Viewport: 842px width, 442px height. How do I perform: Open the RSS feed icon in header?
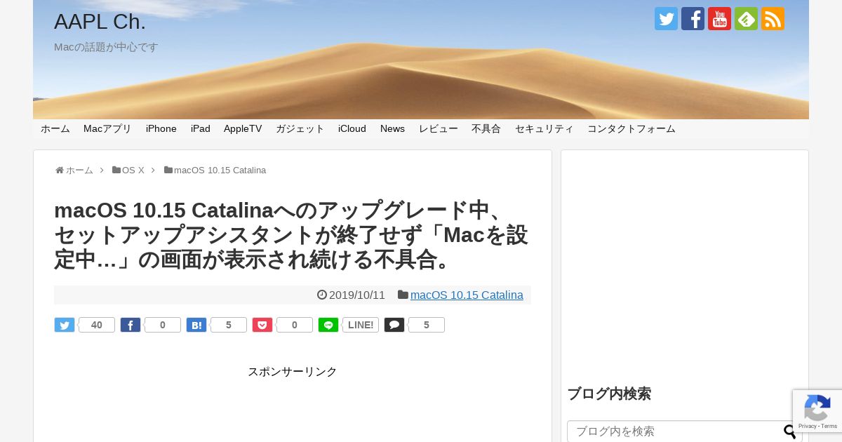click(x=773, y=19)
